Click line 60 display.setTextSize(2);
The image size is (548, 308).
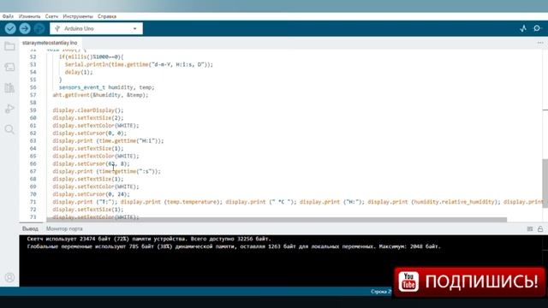(88, 118)
